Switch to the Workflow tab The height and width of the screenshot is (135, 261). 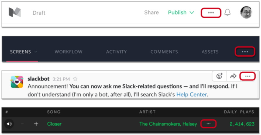(x=68, y=52)
